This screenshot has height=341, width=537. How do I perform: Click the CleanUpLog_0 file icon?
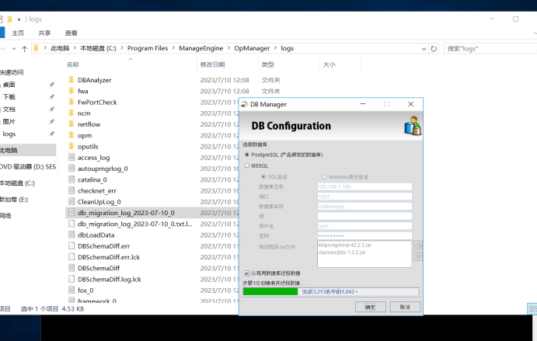click(71, 202)
